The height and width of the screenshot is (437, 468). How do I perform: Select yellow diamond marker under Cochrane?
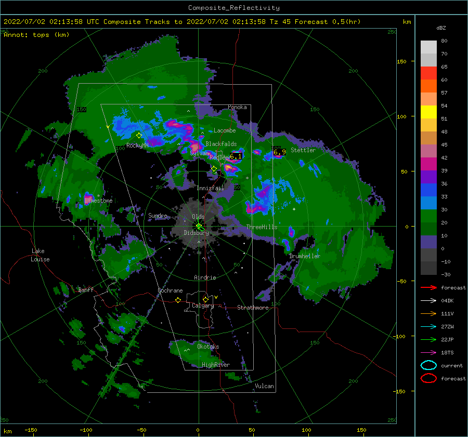(178, 300)
